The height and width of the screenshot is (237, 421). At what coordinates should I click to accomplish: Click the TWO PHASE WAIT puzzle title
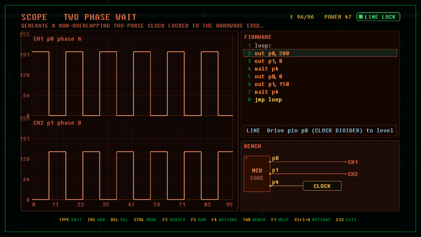[x=100, y=17]
